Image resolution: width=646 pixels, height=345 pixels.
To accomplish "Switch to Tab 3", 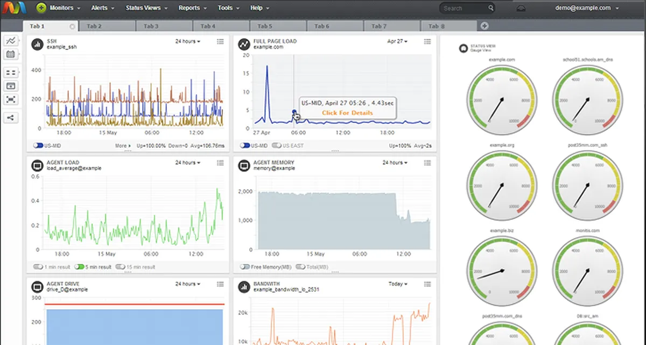I will coord(164,26).
